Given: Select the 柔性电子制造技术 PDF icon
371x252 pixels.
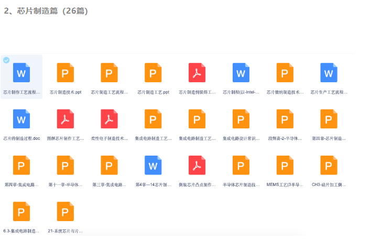Looking at the screenshot, I should point(109,119).
